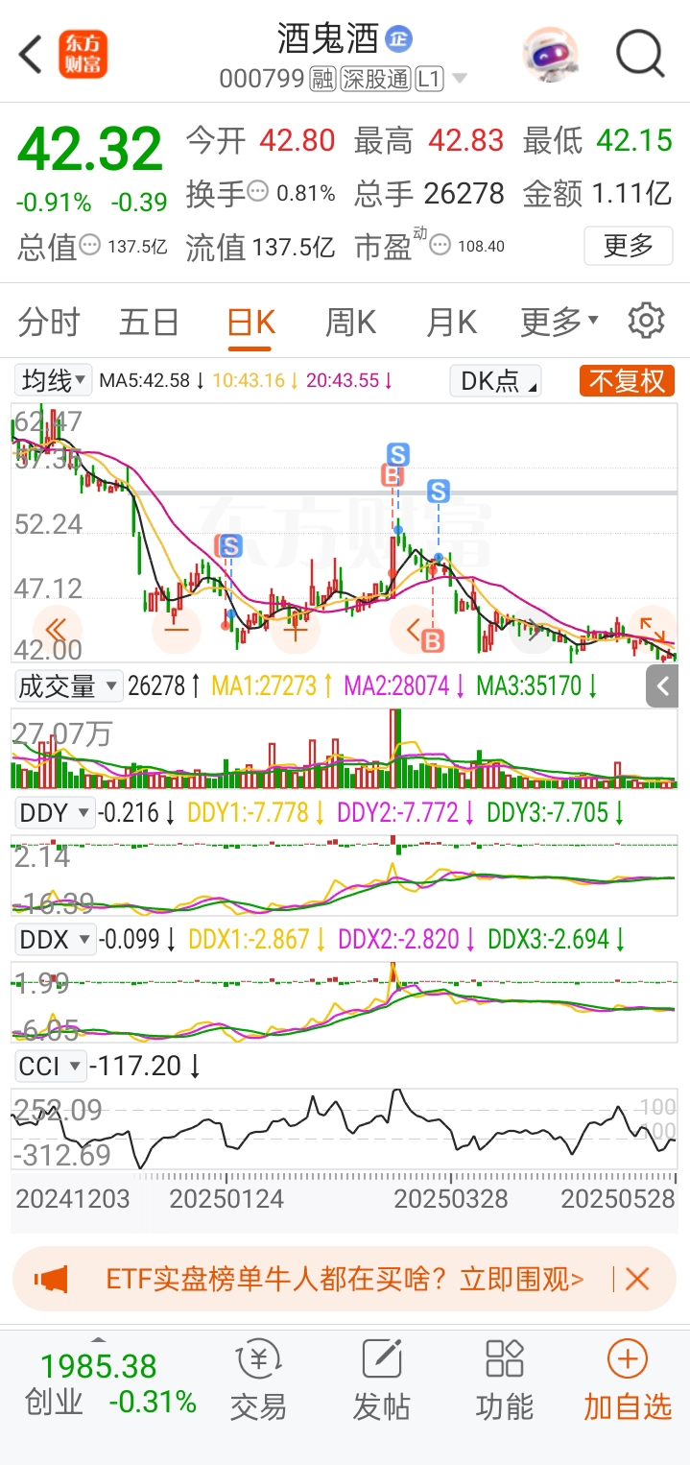690x1465 pixels.
Task: Tap the 金额 1.11亿 value
Action: pos(631,193)
